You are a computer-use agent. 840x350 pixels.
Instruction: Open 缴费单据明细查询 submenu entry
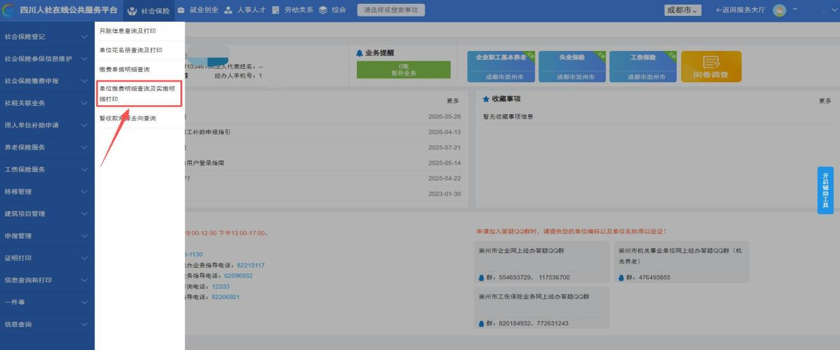pos(125,69)
